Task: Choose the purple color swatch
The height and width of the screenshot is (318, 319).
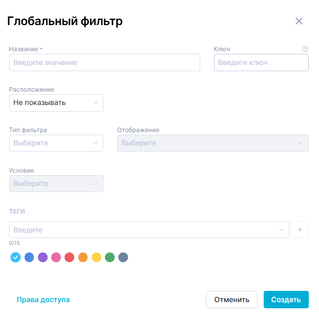Action: [42, 257]
